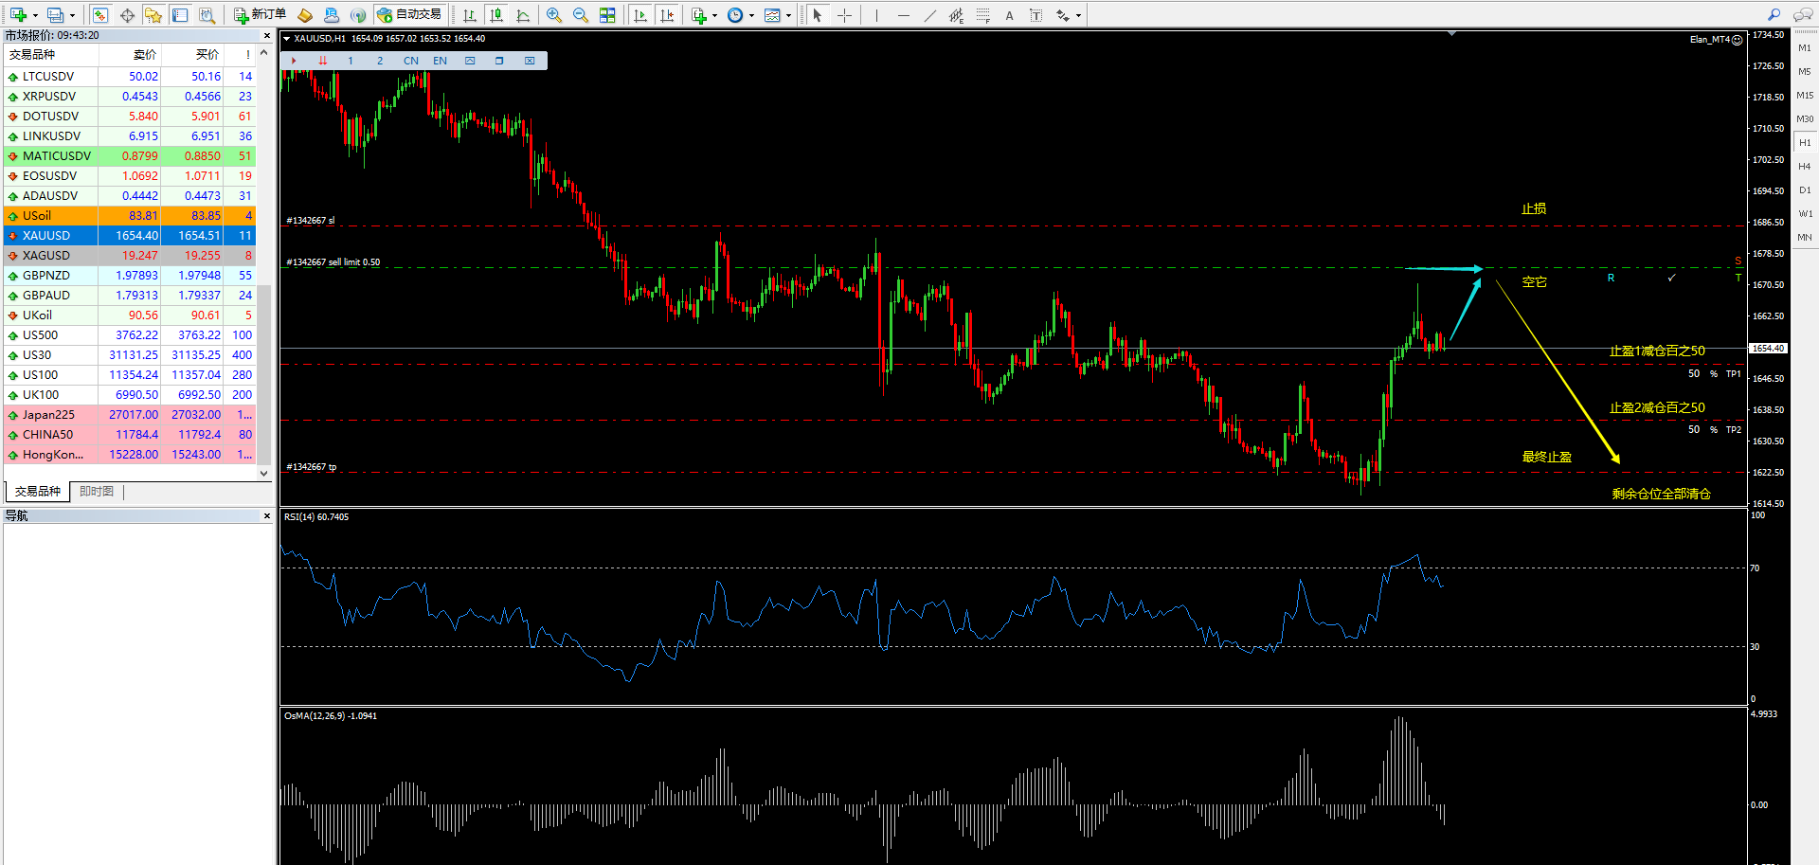Enable auto-scroll to latest bars
The width and height of the screenshot is (1819, 865).
[x=640, y=14]
